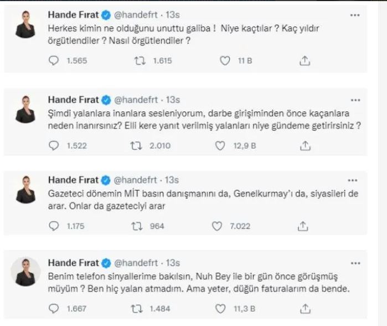This screenshot has width=387, height=326.
Task: Open avatar thumbnail of the fourth tweet
Action: [x=28, y=273]
